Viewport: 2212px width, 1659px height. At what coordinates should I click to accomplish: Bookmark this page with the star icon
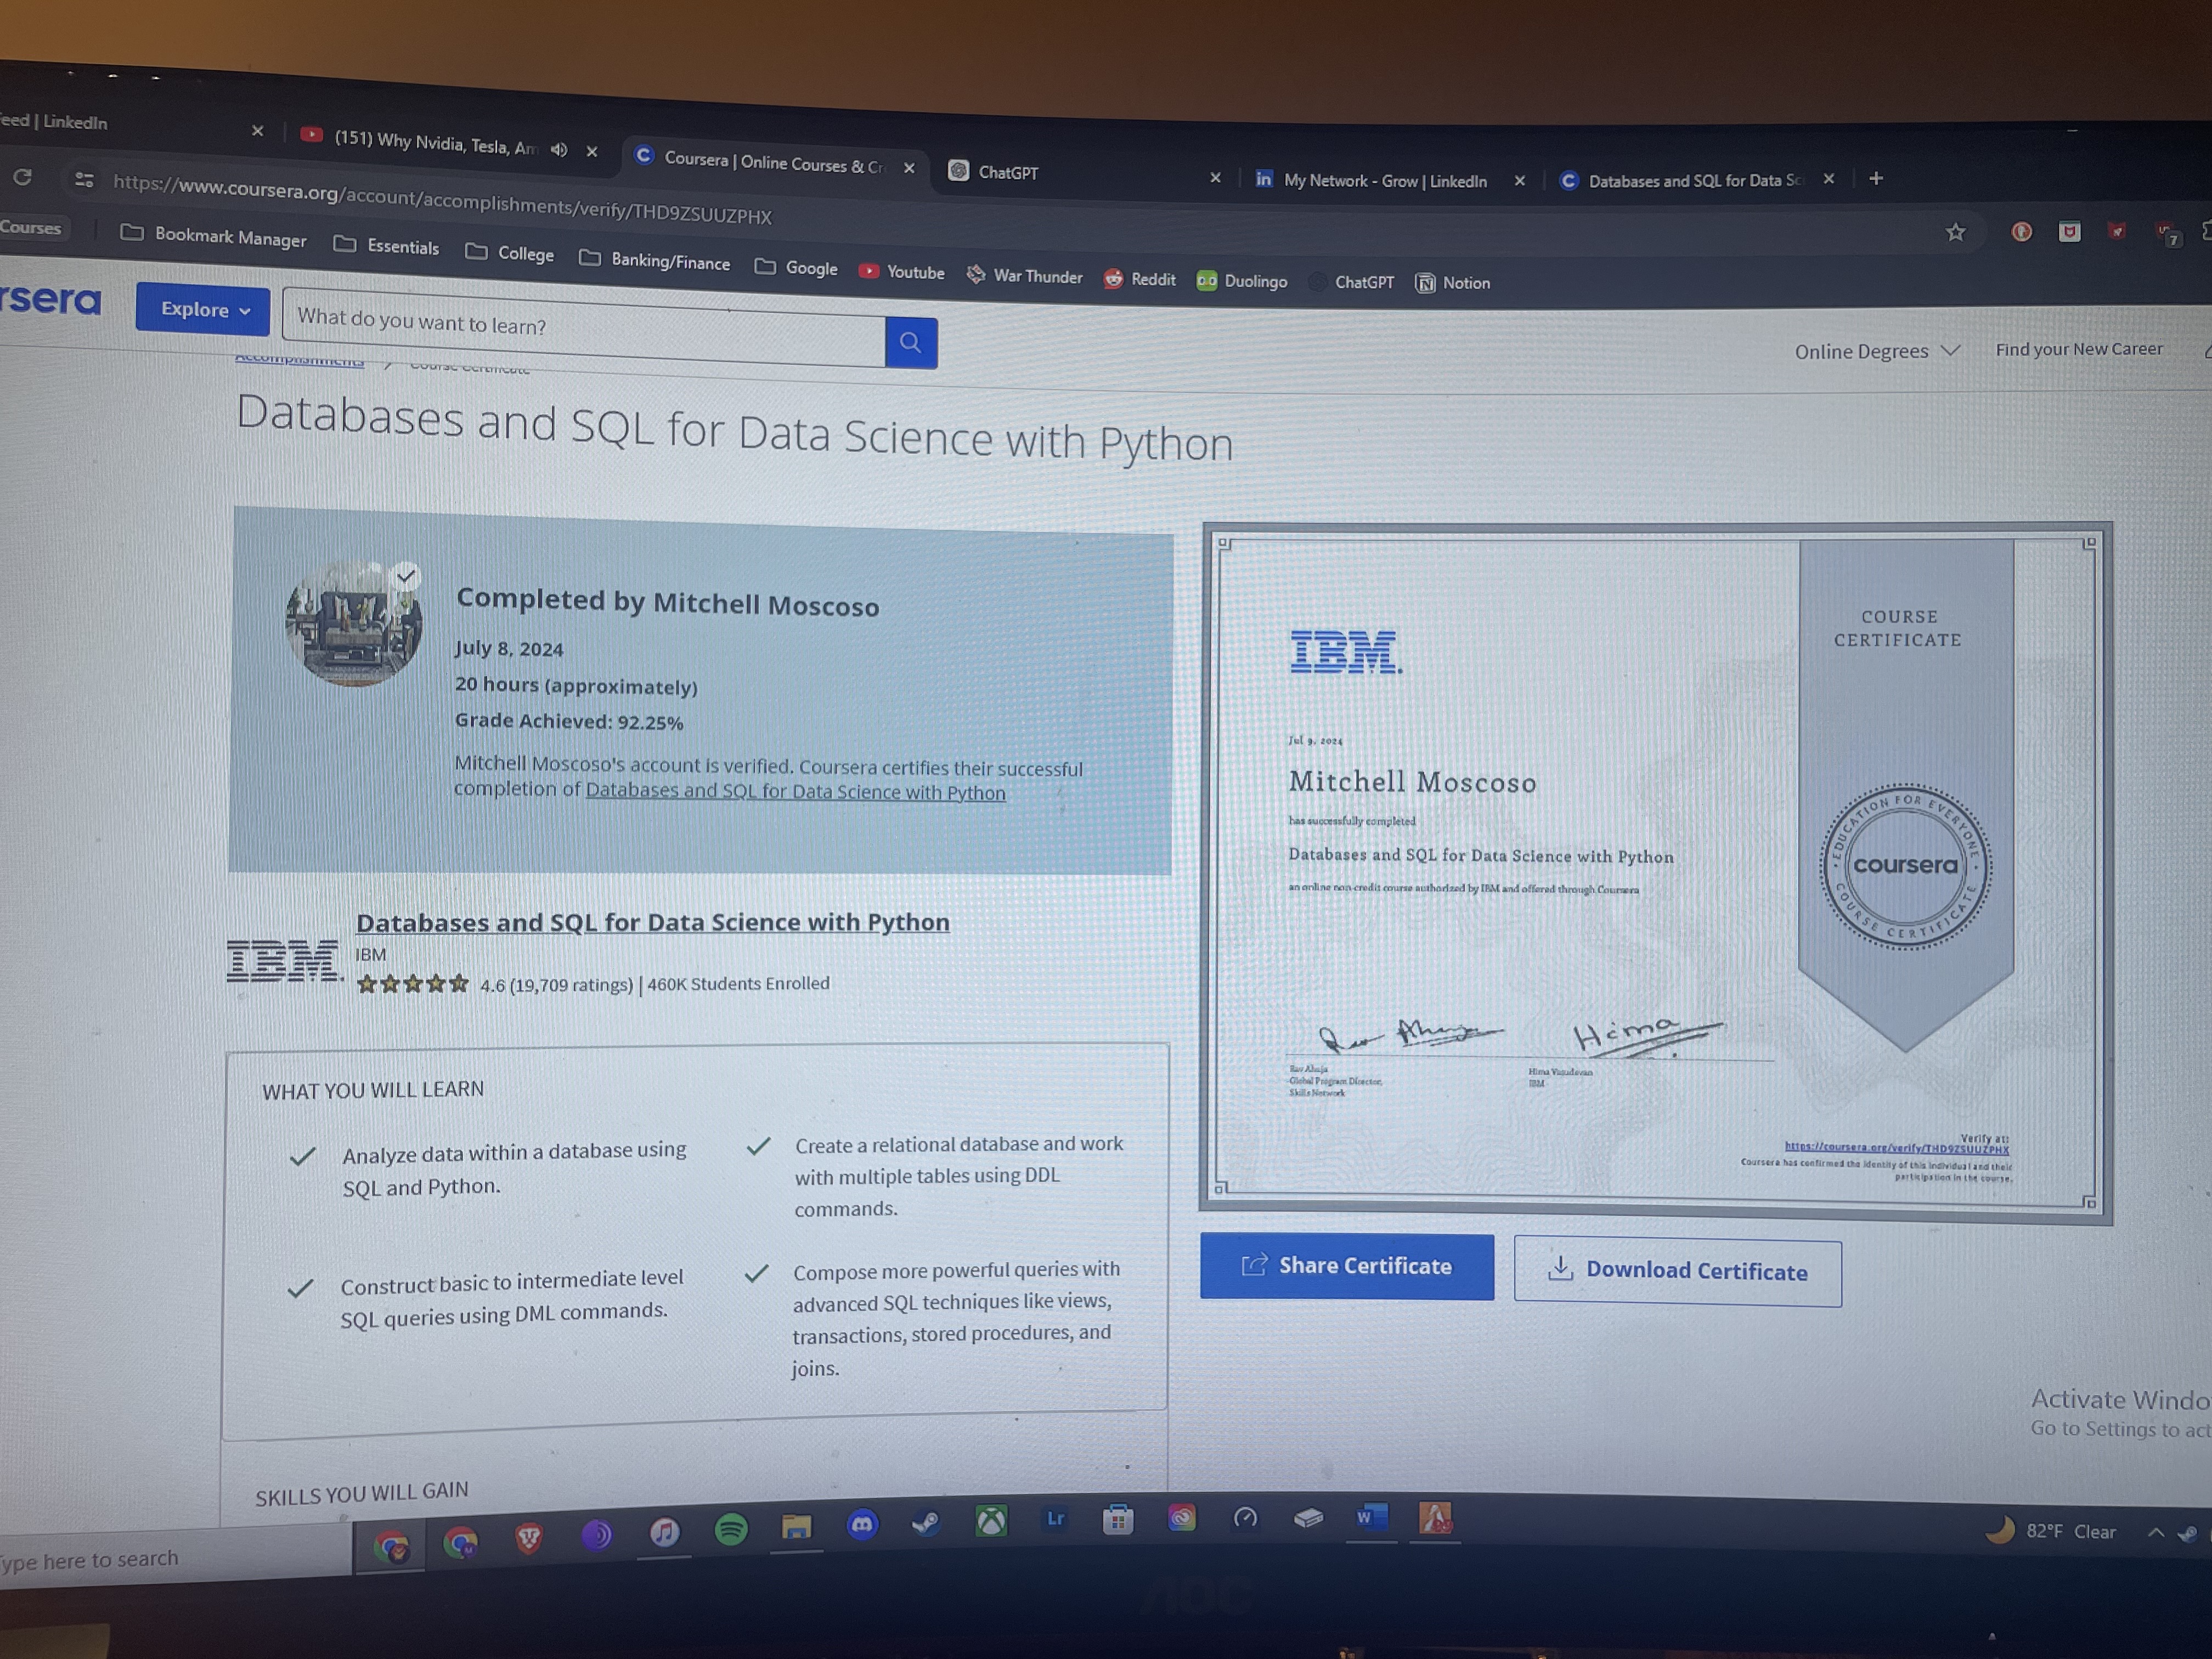tap(1956, 232)
